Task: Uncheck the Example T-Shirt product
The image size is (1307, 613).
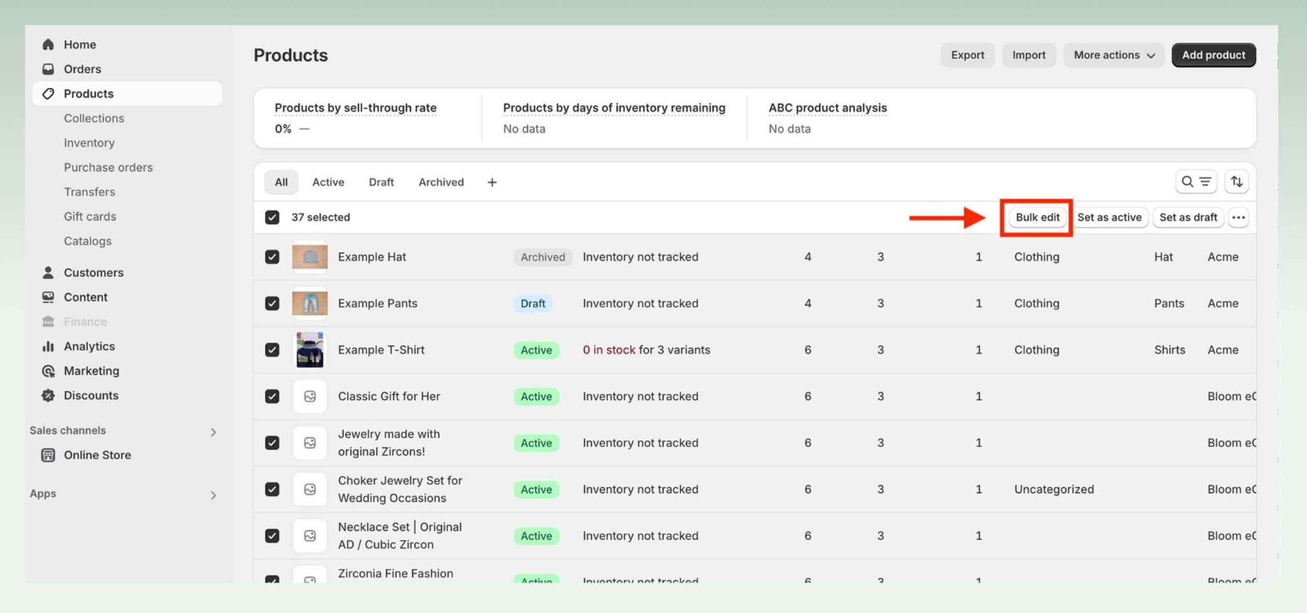Action: click(x=272, y=350)
